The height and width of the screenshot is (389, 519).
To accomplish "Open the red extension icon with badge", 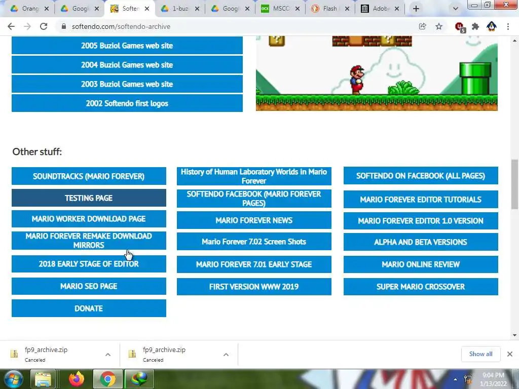I will [x=460, y=27].
